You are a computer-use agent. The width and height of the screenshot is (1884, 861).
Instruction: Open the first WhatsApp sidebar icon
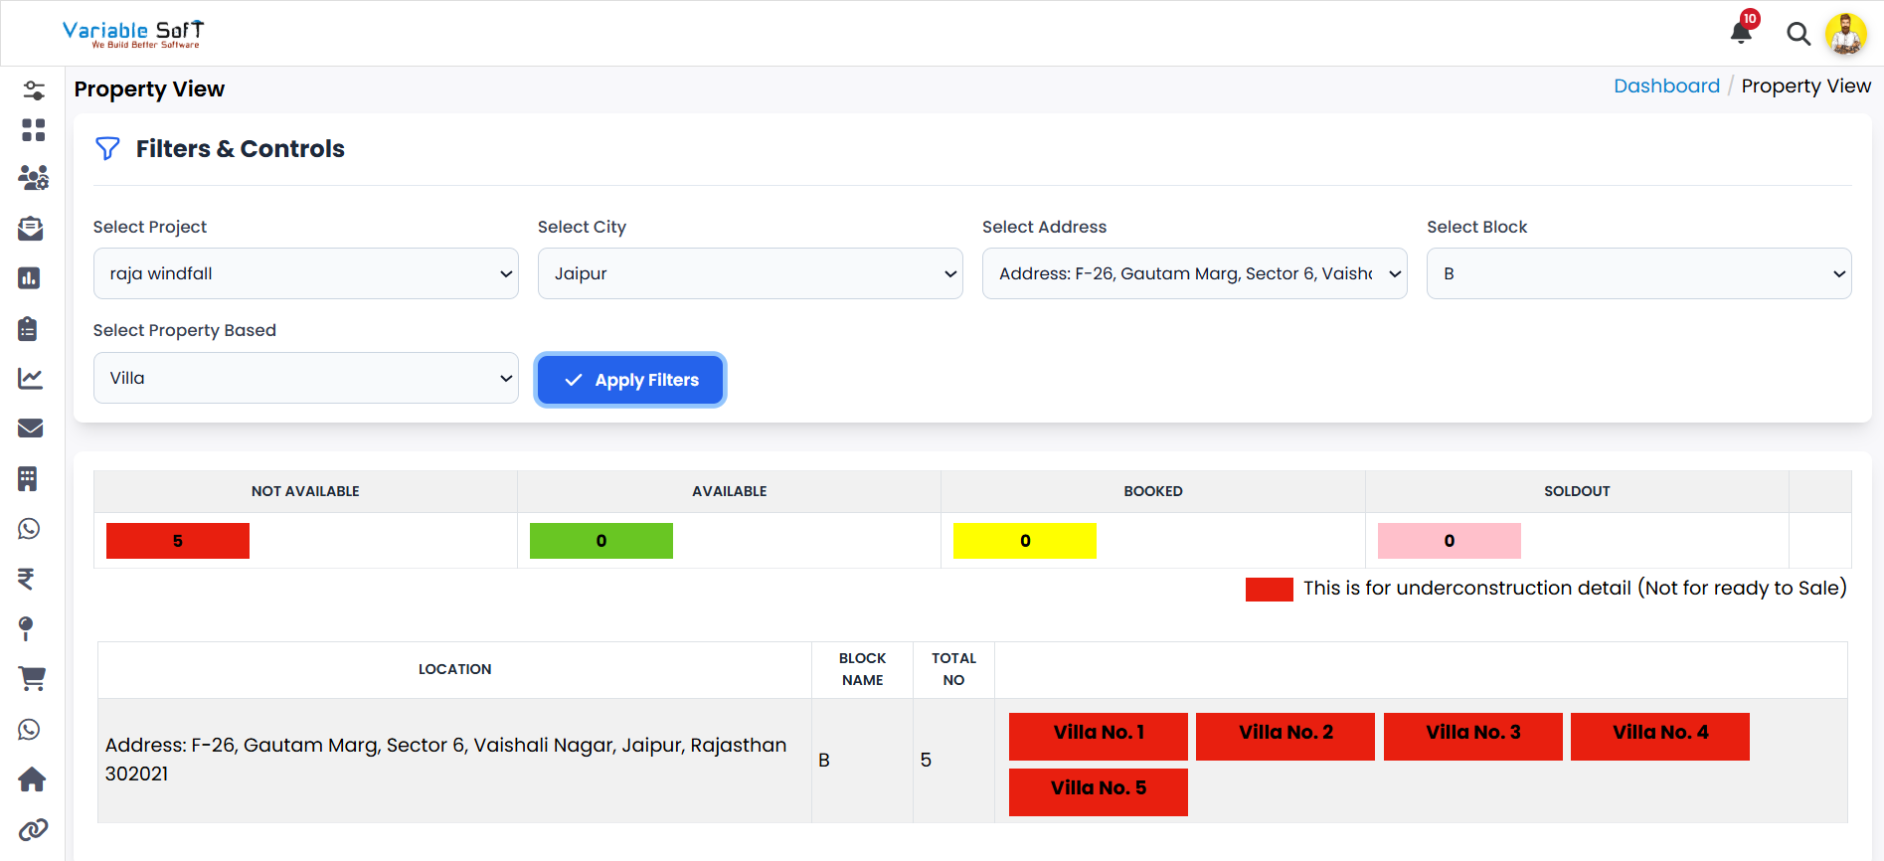[29, 528]
